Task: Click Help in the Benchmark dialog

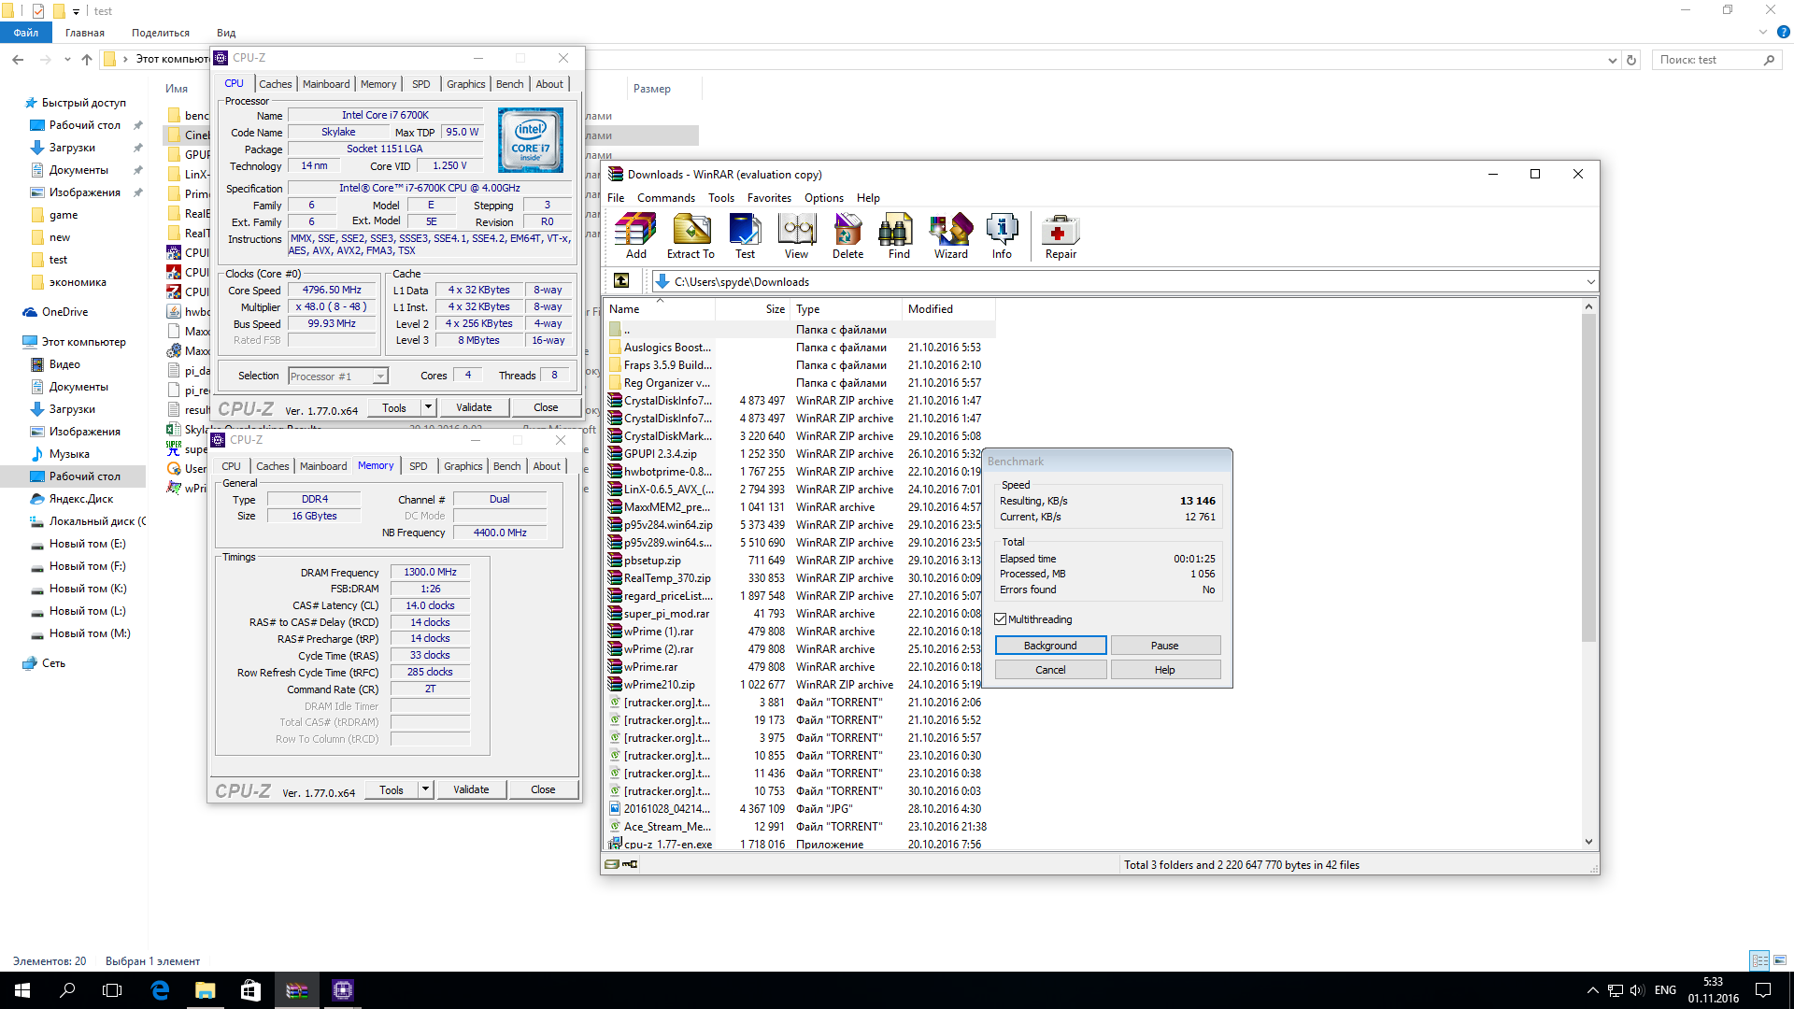Action: pyautogui.click(x=1164, y=670)
